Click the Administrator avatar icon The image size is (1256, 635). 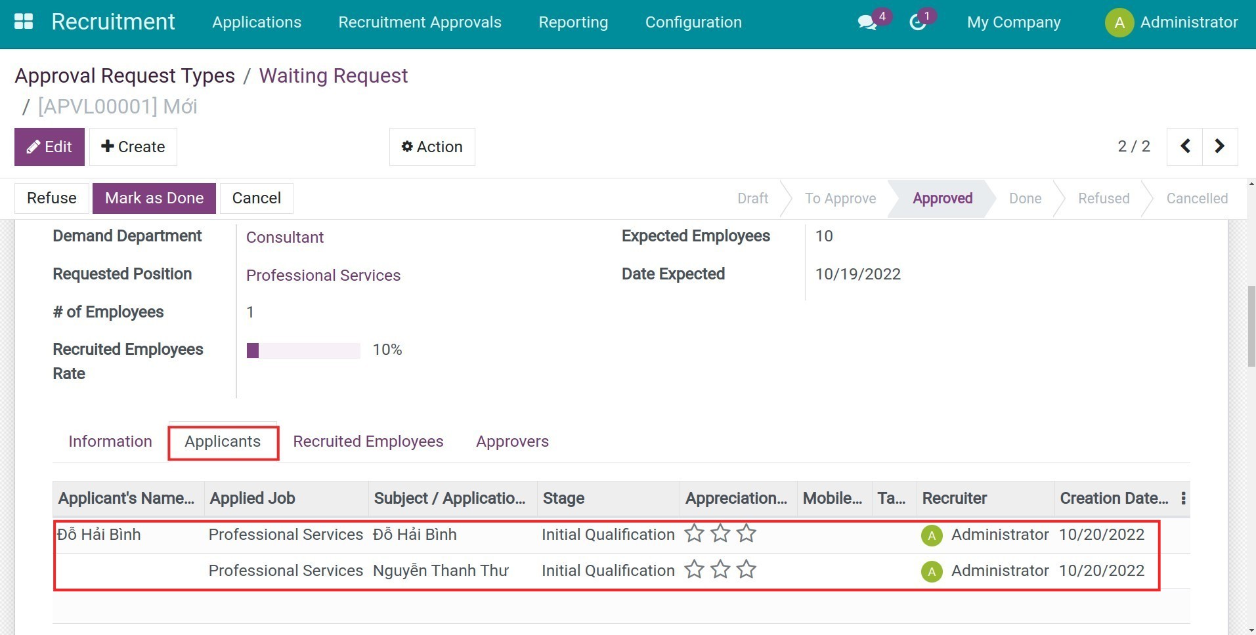click(x=1119, y=23)
